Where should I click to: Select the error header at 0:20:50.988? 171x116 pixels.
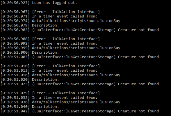[66, 39]
